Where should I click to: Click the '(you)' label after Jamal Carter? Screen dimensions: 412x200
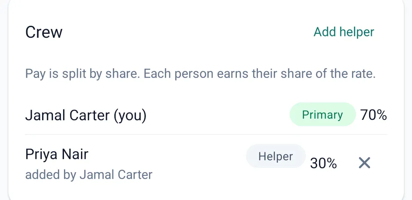point(130,116)
